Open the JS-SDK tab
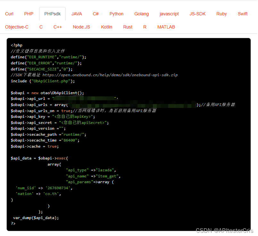Viewport: 258px width, 236px height. tap(197, 14)
